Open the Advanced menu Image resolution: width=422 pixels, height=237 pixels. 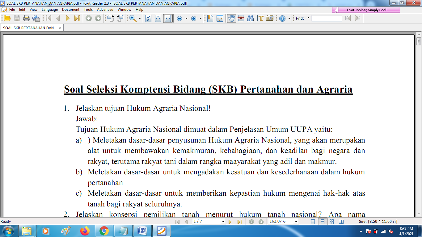coord(105,10)
